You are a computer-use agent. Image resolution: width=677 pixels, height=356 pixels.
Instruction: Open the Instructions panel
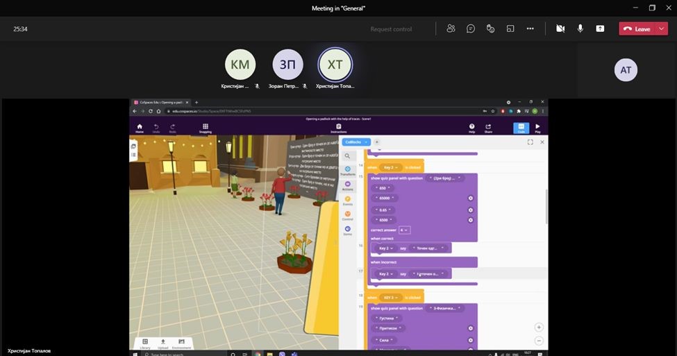339,128
